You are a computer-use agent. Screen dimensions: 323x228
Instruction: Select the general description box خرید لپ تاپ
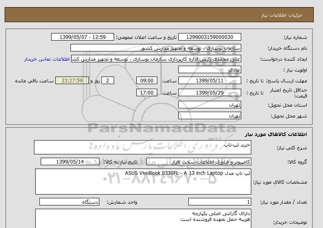[x=143, y=147]
